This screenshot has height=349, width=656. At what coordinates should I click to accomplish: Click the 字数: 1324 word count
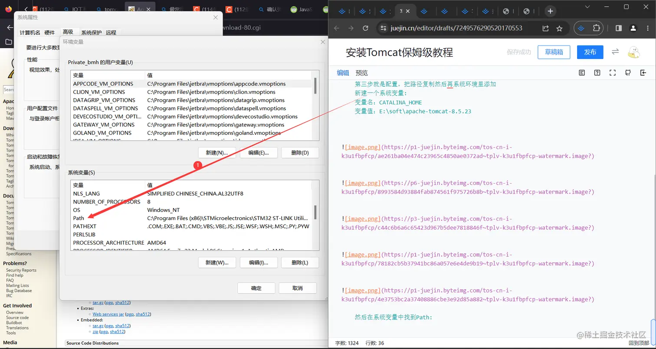point(347,343)
